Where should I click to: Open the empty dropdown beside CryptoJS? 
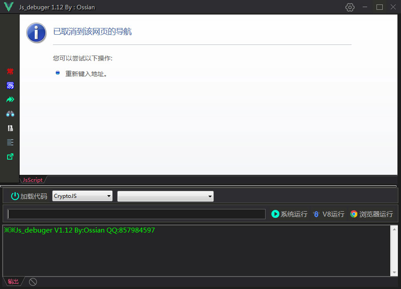(165, 197)
